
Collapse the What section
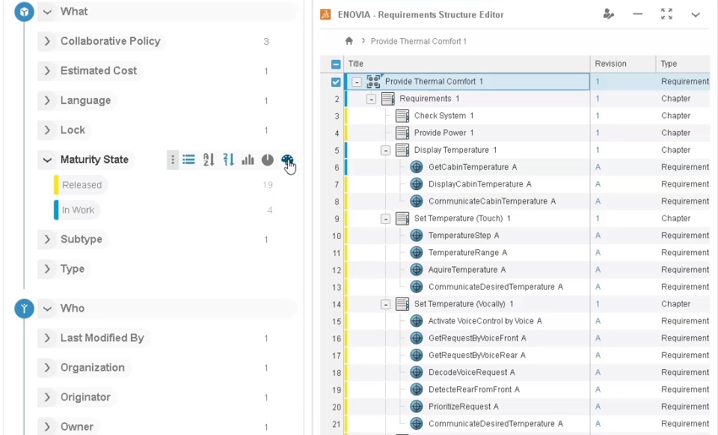tap(46, 12)
